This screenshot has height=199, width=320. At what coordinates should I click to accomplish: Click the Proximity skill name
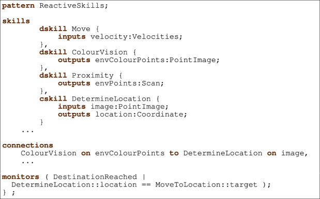[x=93, y=76]
